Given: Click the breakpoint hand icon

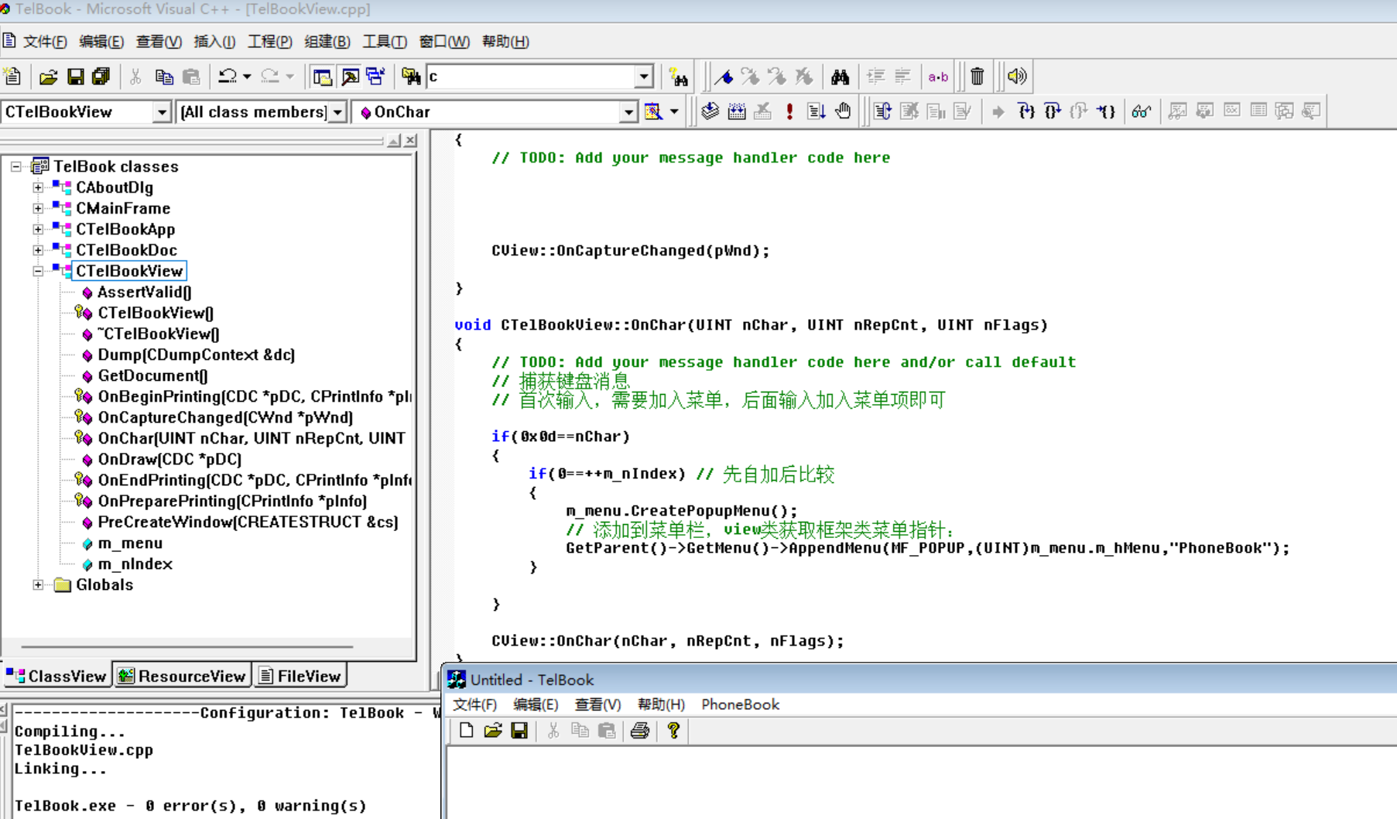Looking at the screenshot, I should pos(843,111).
